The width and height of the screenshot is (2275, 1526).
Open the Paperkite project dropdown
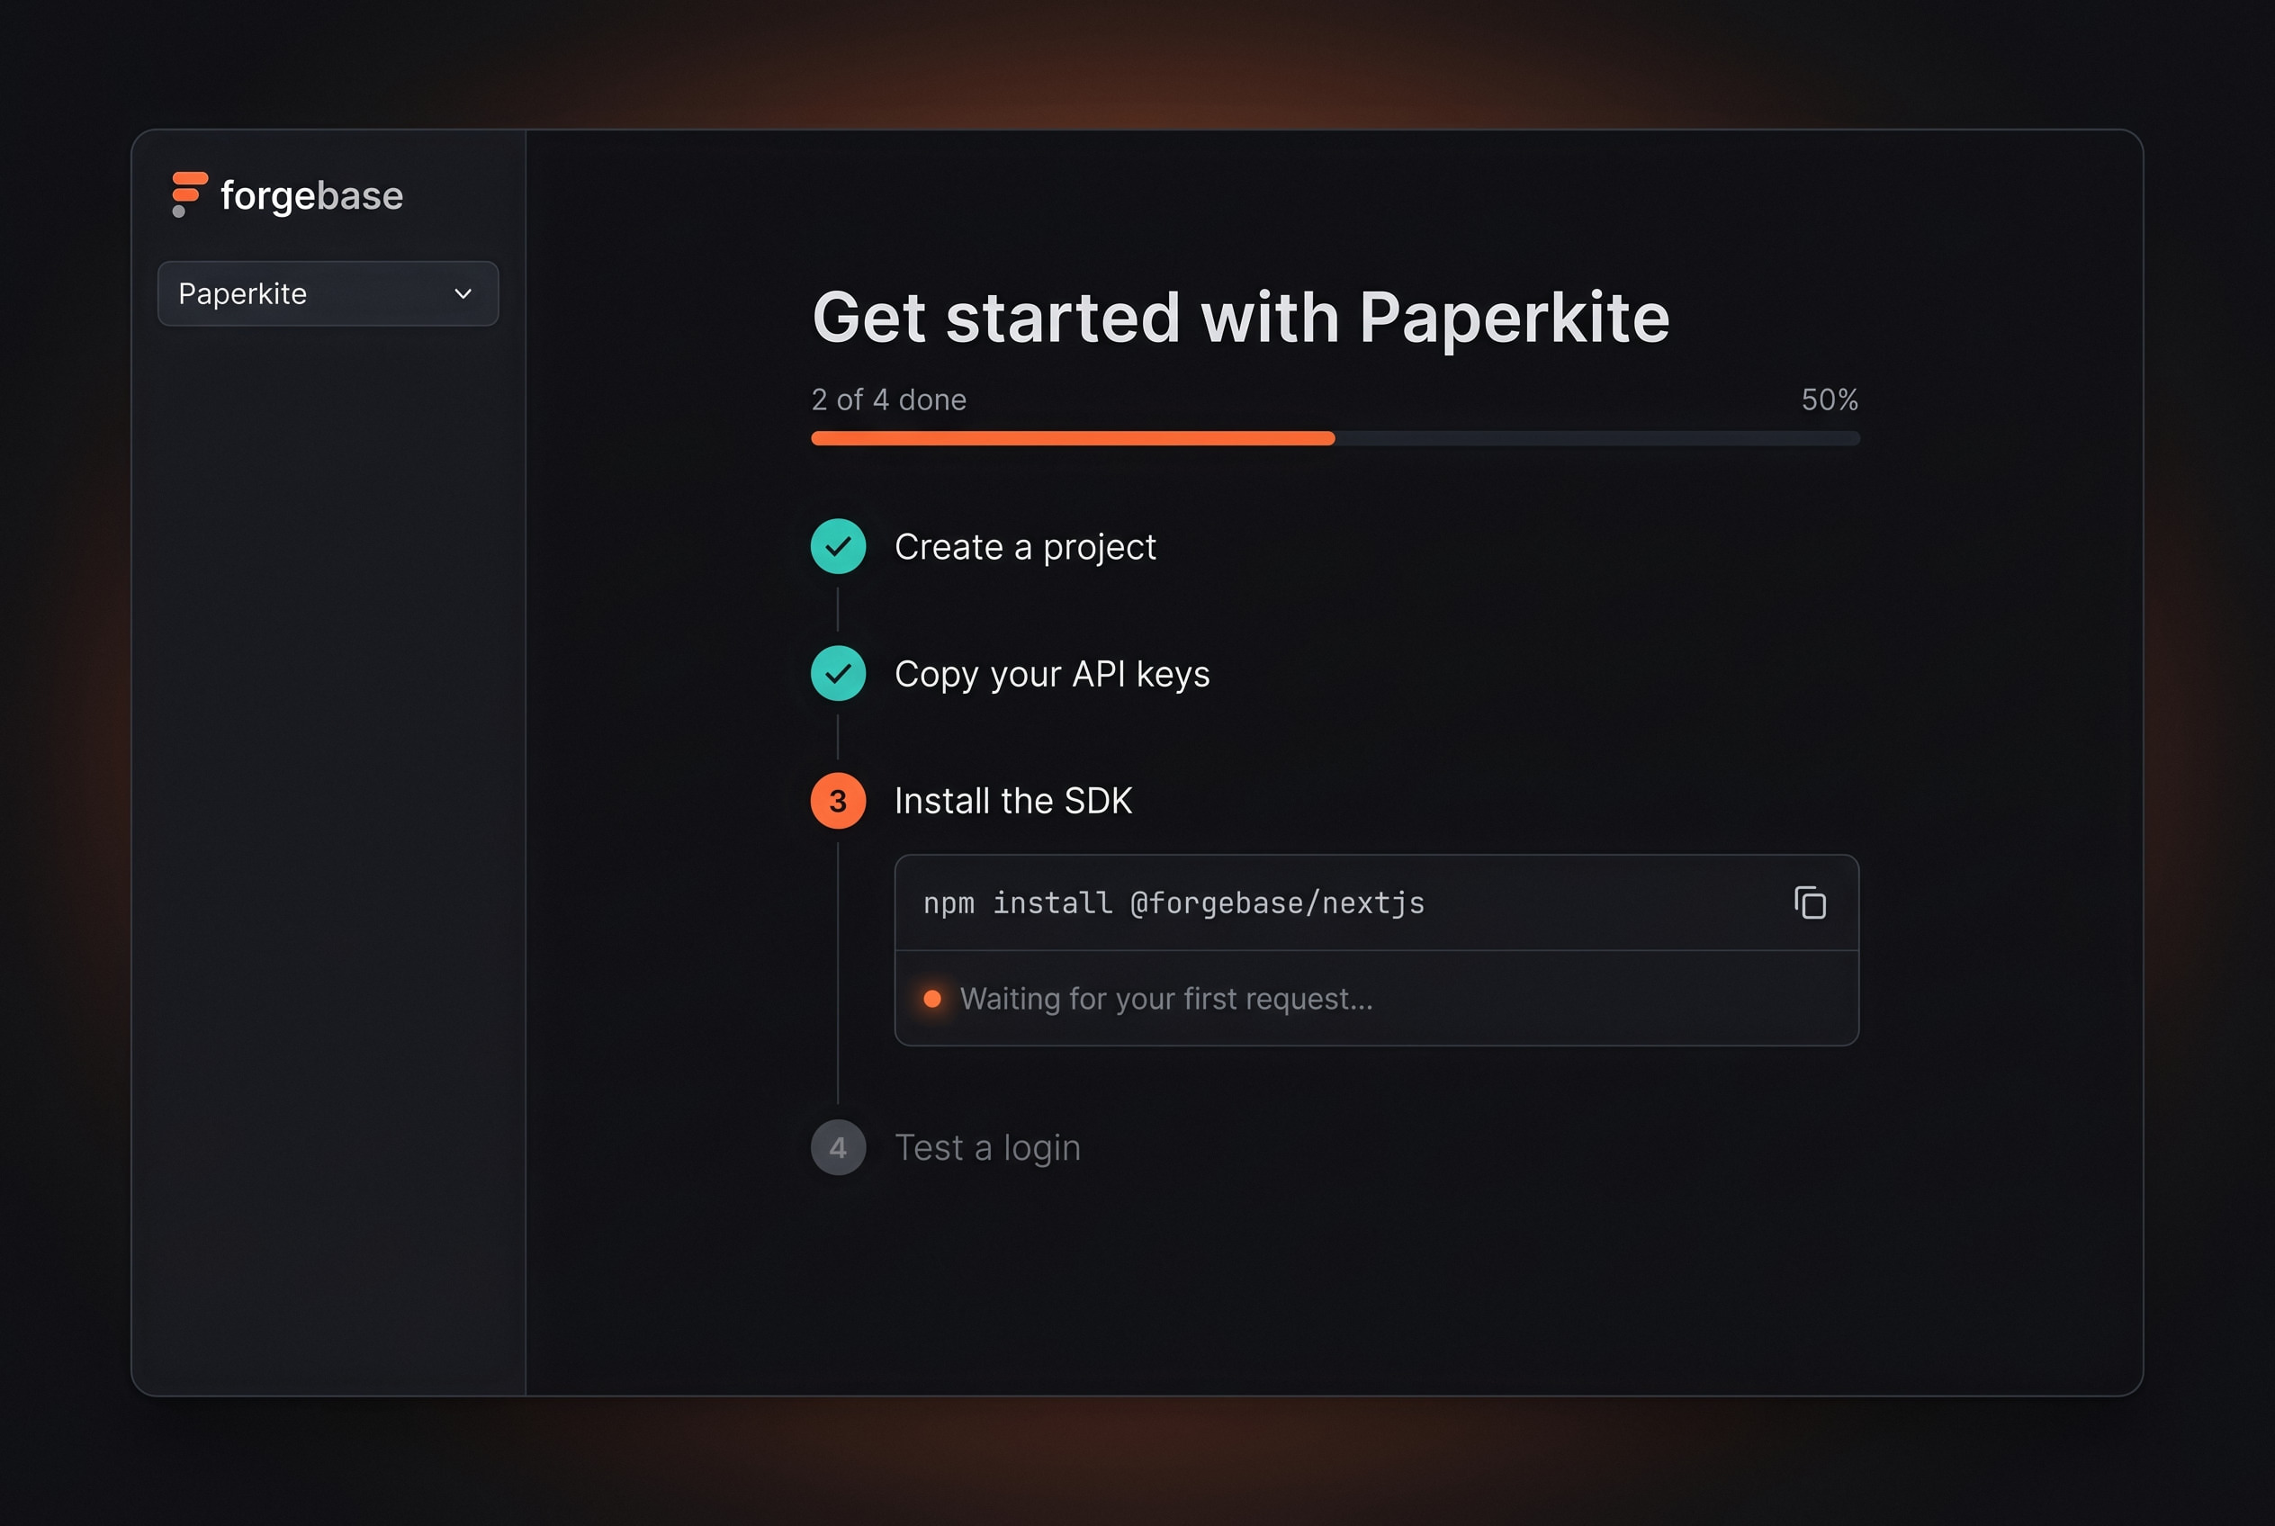click(x=328, y=293)
